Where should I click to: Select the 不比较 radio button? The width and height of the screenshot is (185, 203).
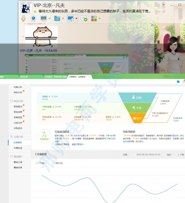(x=37, y=163)
